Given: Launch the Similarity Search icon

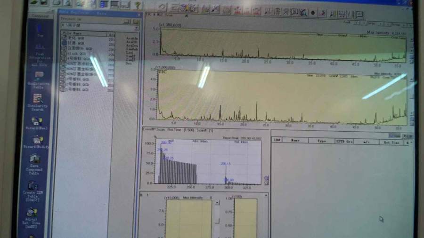Looking at the screenshot, I should tap(38, 102).
